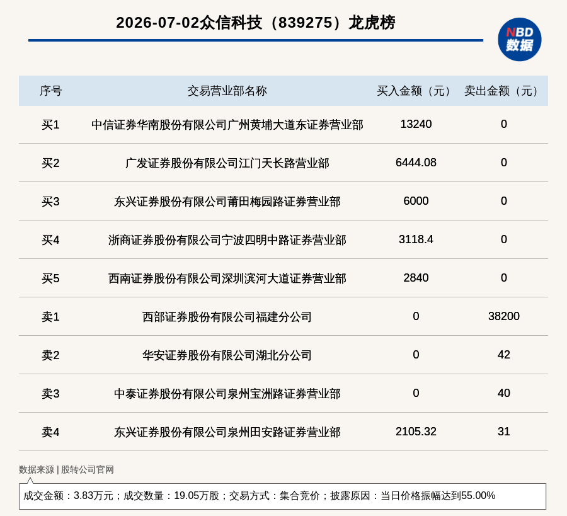Select 浙商证券股份有限公司宁波四明中路证券营业部
The image size is (567, 516).
(227, 240)
